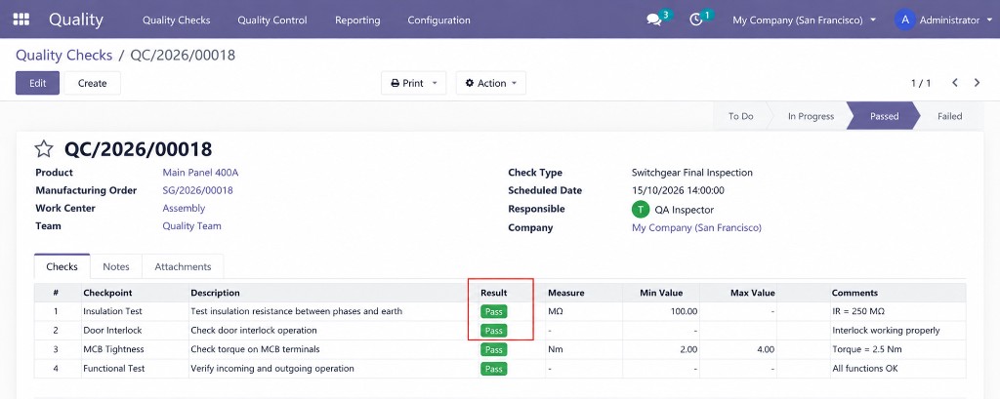The image size is (1000, 399).
Task: Click Pass badge for Insulation Test
Action: click(493, 311)
